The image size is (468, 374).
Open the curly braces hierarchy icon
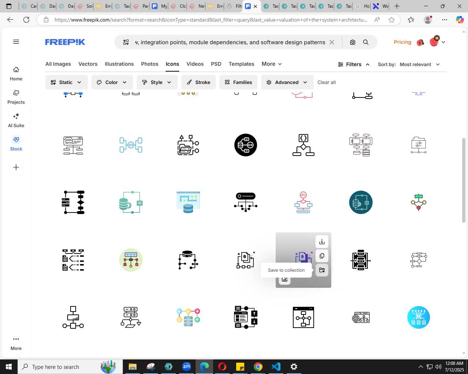click(303, 145)
